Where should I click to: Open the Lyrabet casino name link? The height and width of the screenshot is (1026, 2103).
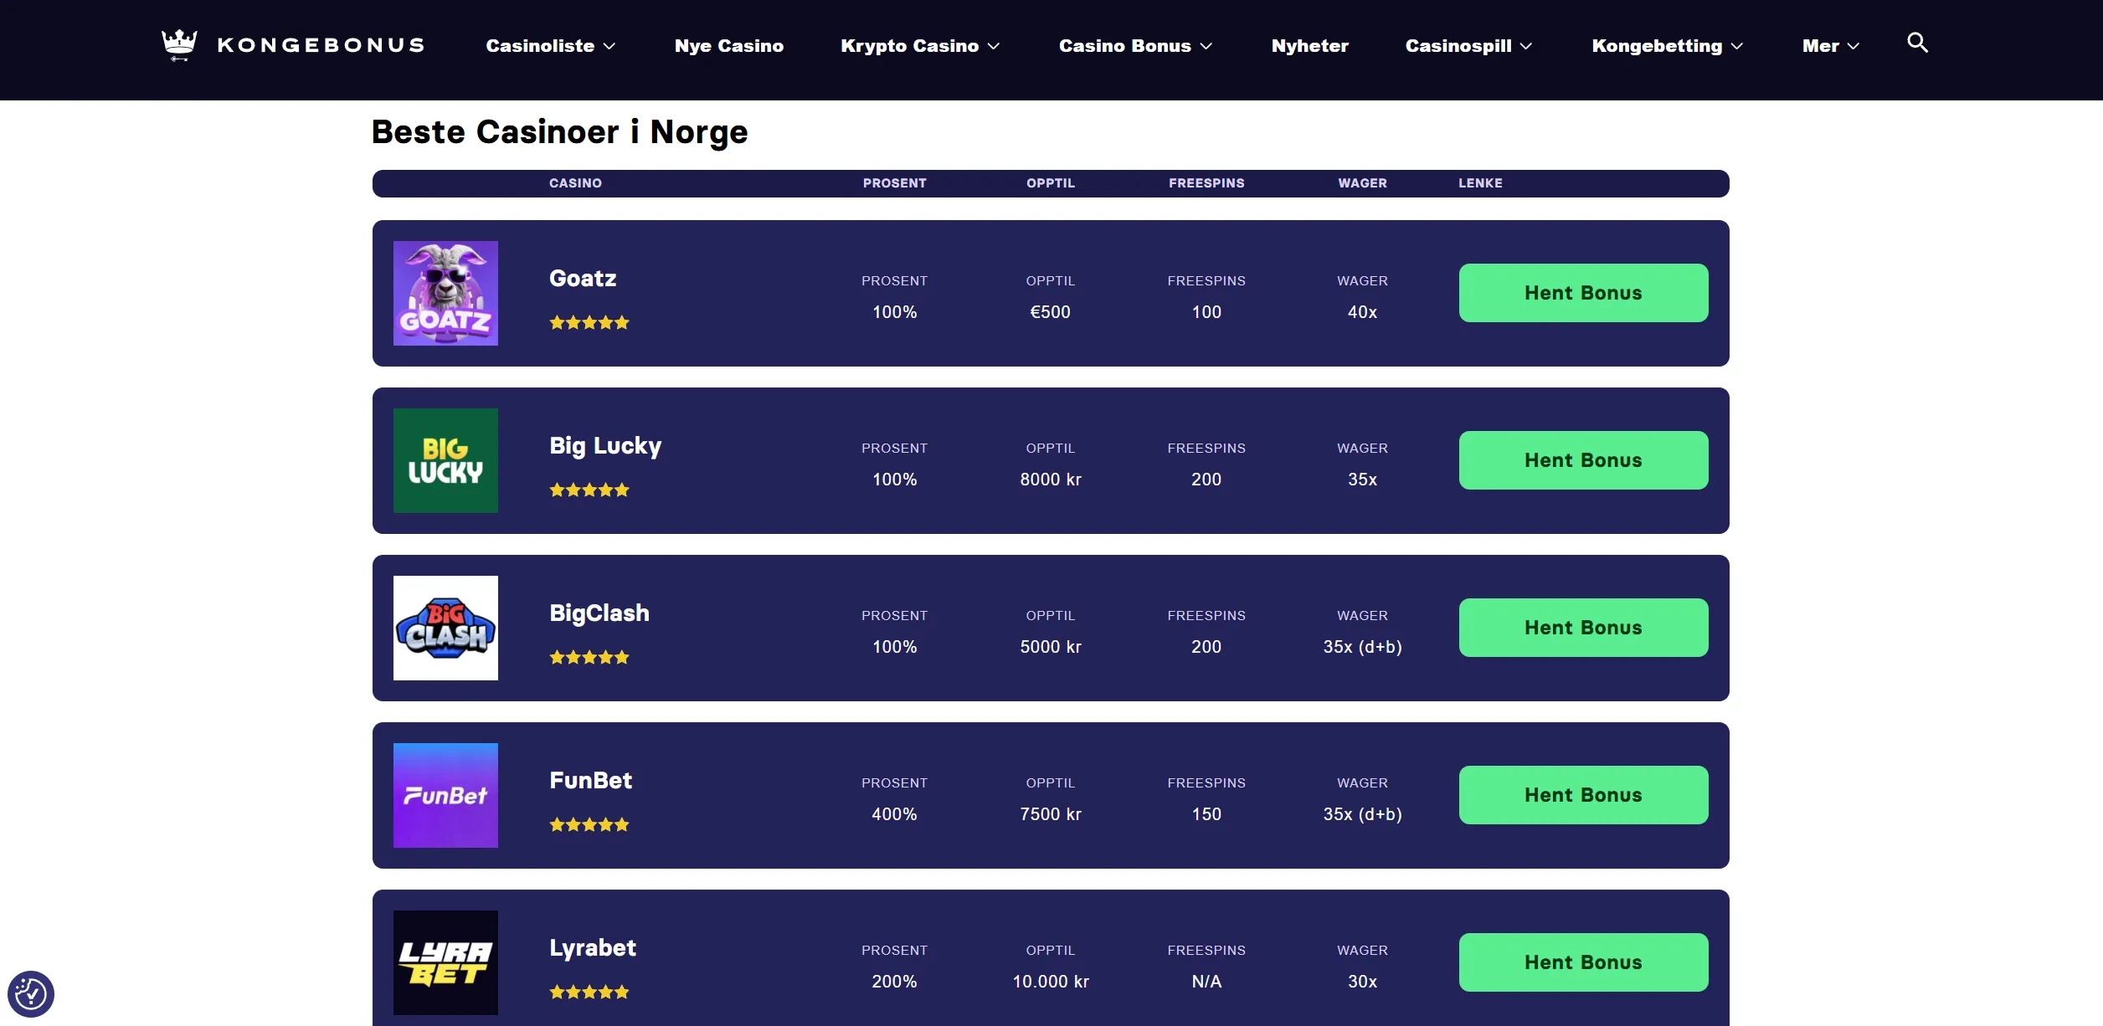(593, 948)
